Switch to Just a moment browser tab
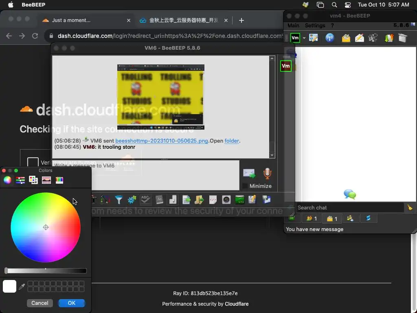 point(86,20)
